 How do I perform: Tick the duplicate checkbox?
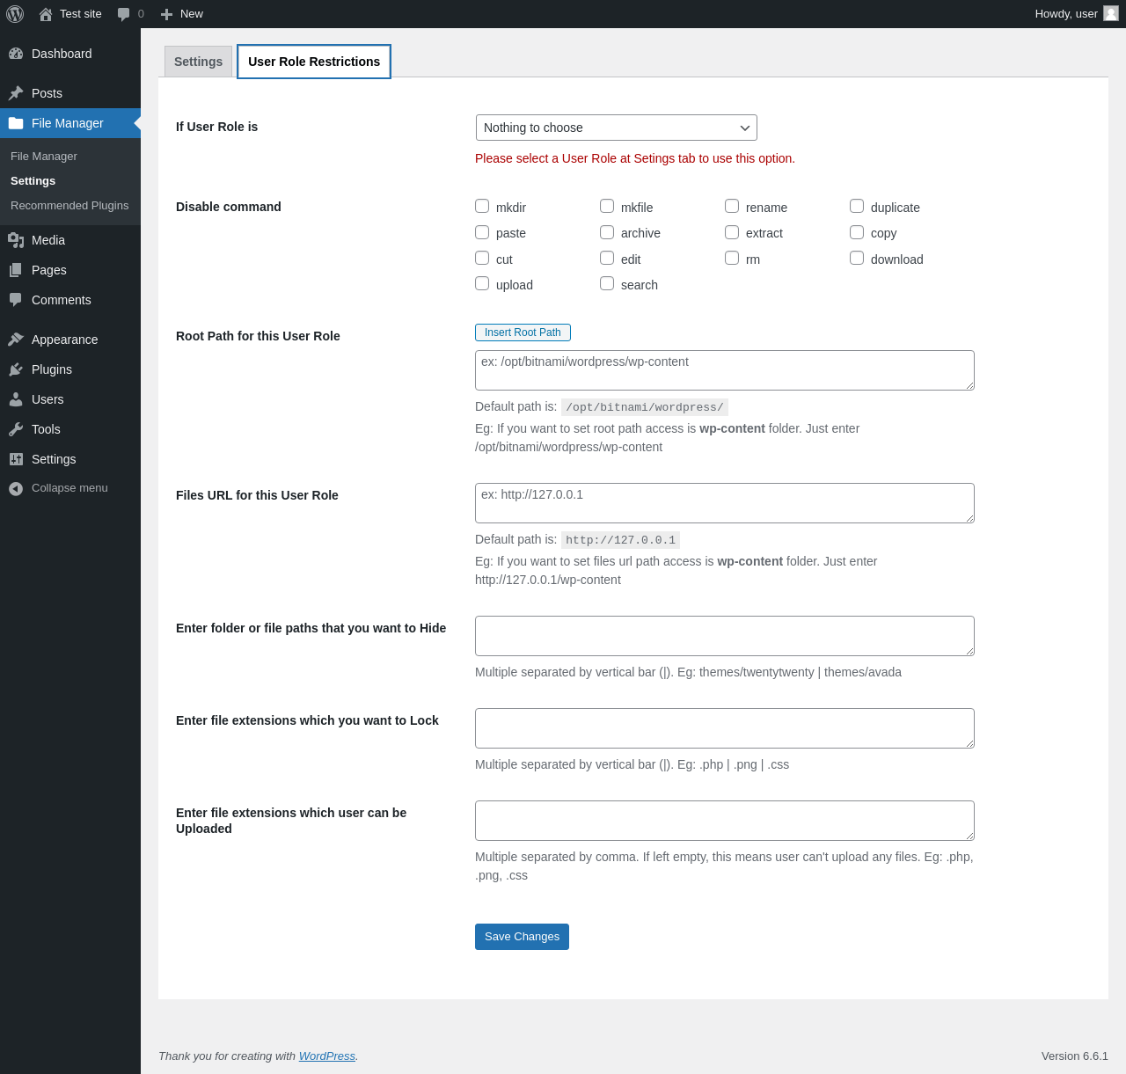(x=857, y=206)
